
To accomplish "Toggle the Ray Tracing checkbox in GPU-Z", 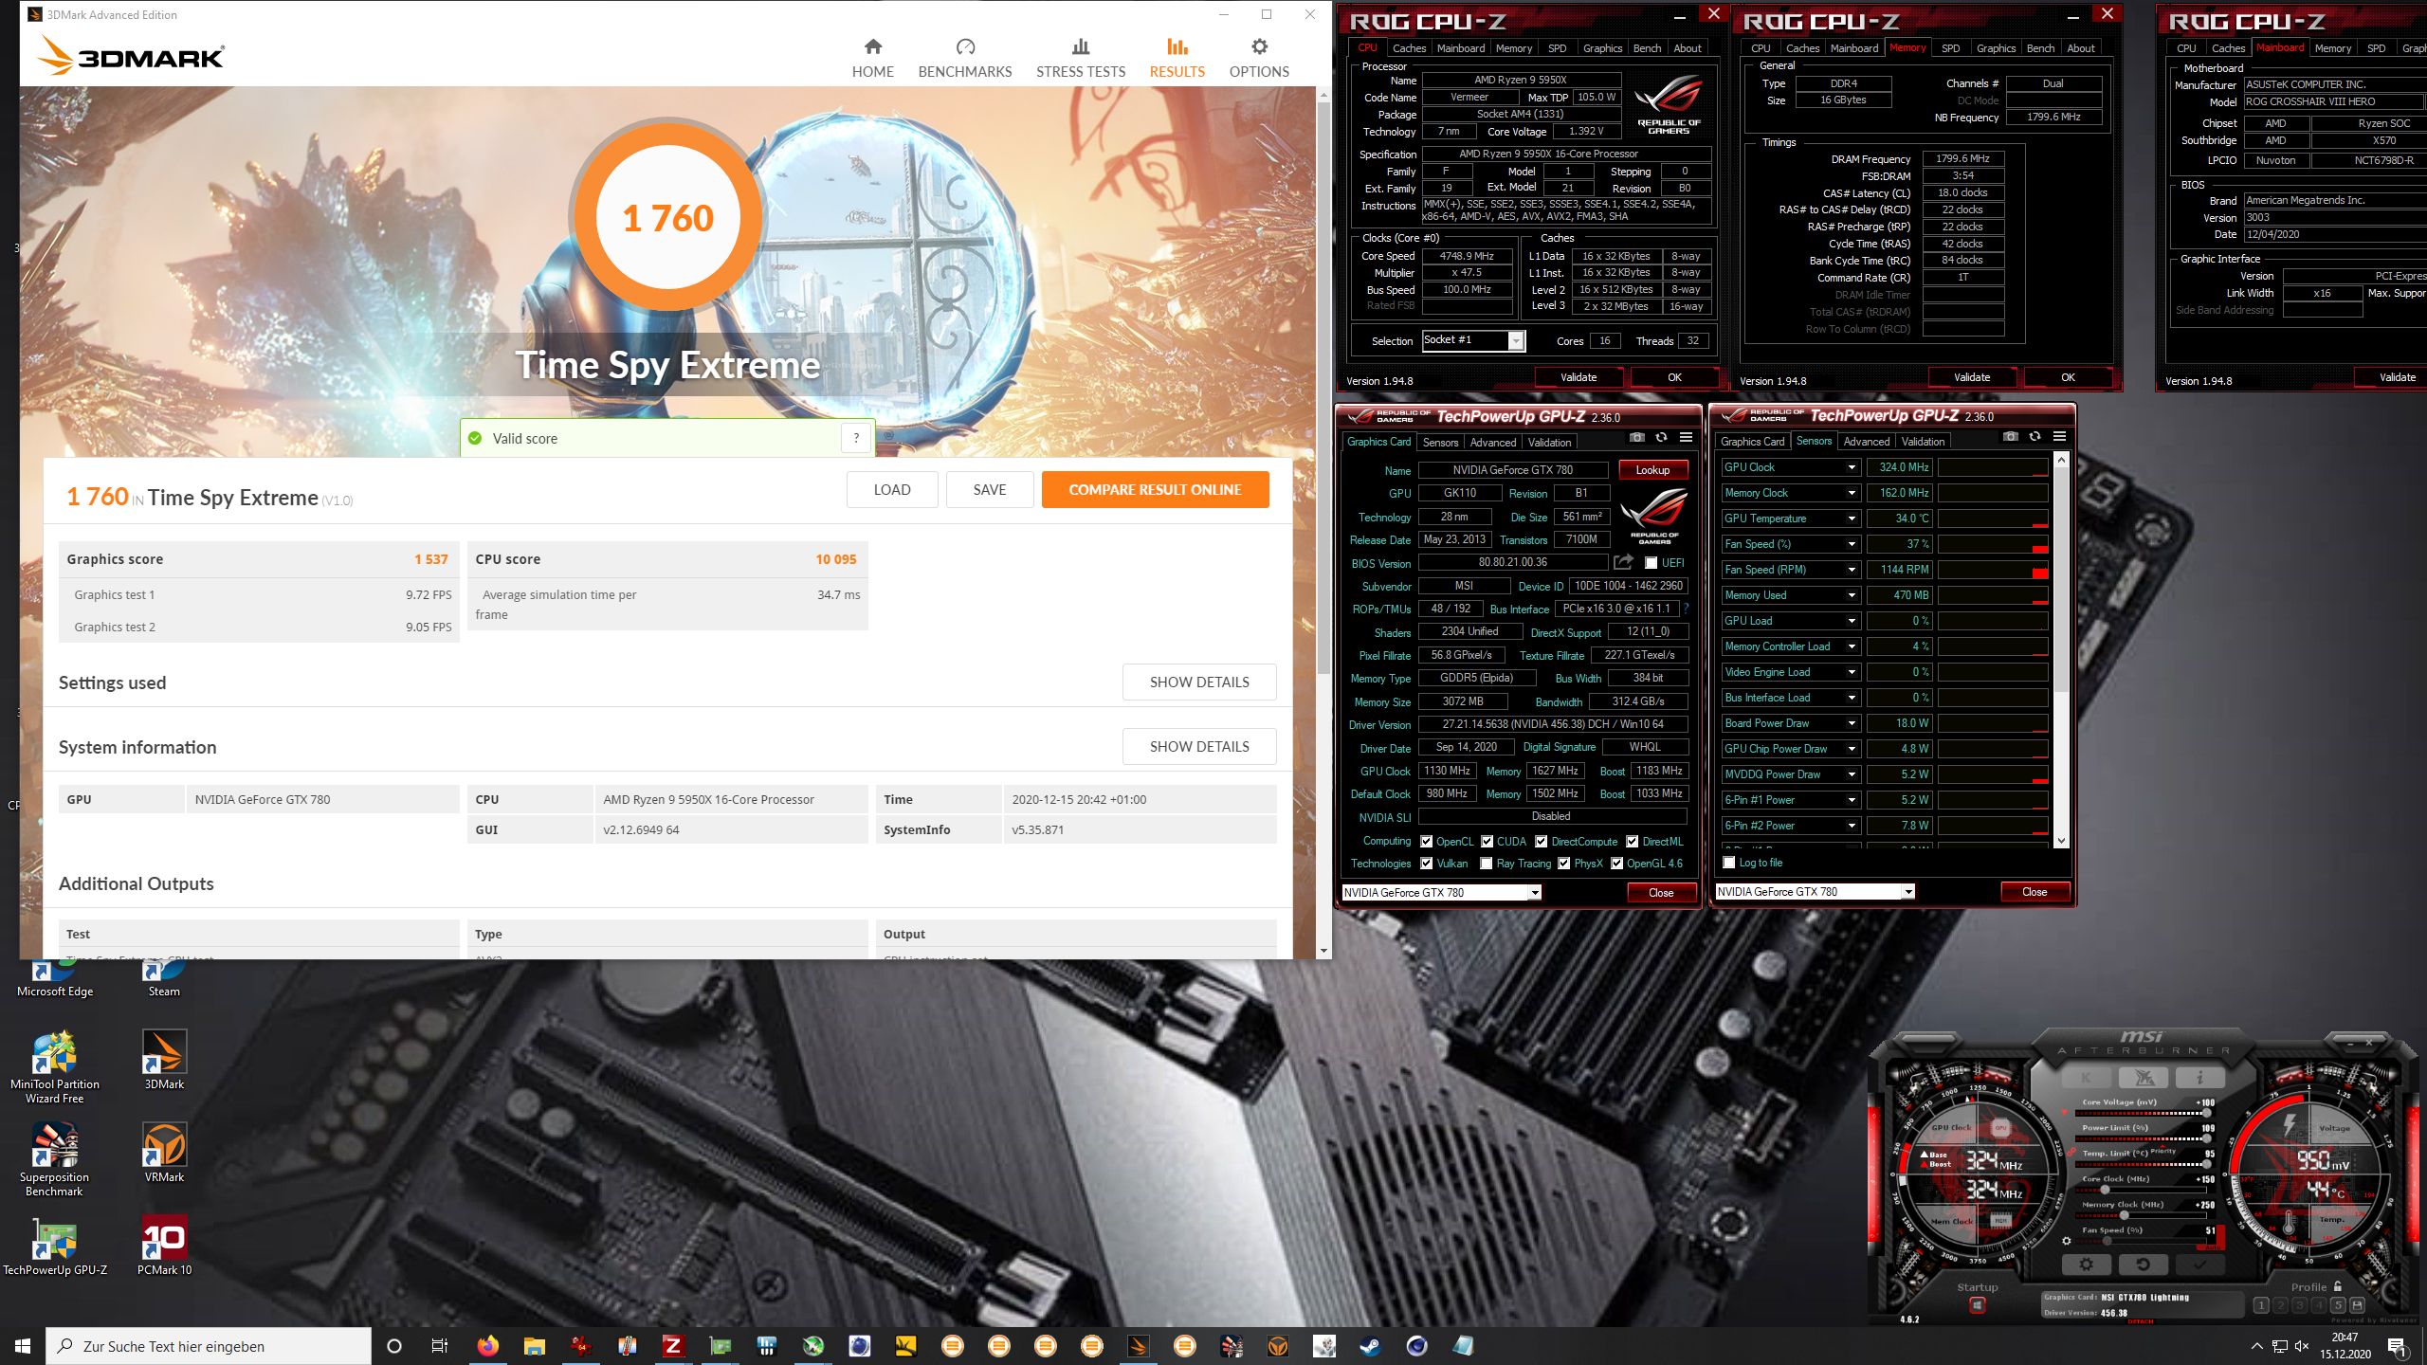I will (1487, 863).
